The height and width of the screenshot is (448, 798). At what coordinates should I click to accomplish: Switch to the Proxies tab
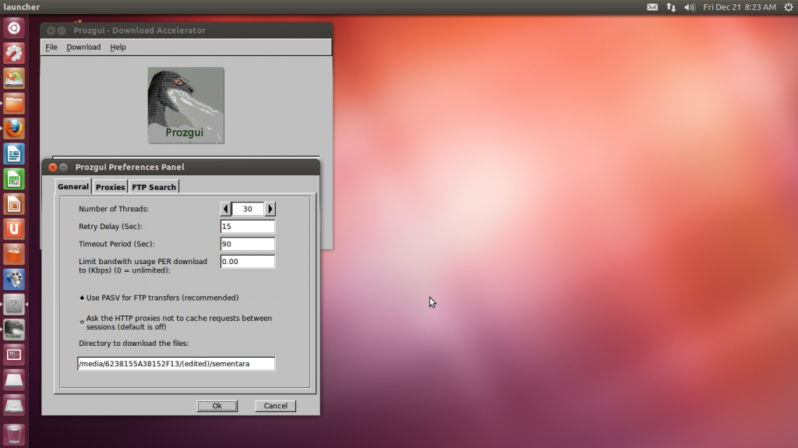tap(111, 187)
